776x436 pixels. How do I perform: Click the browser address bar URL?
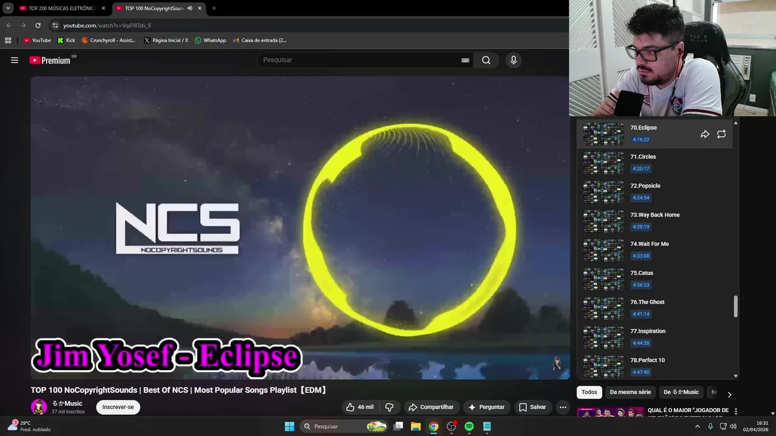click(107, 25)
